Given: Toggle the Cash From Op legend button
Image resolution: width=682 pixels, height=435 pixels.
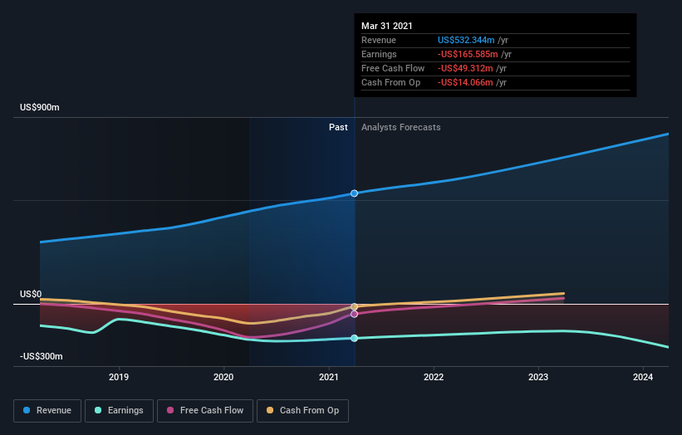Looking at the screenshot, I should click(x=302, y=411).
